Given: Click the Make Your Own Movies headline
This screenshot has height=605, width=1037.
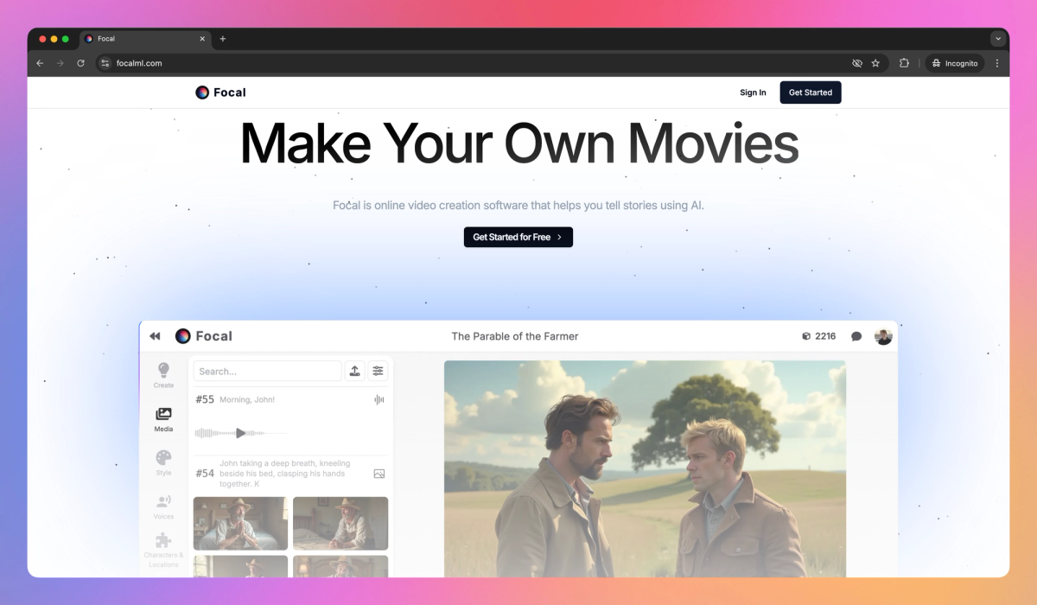Looking at the screenshot, I should pyautogui.click(x=518, y=143).
